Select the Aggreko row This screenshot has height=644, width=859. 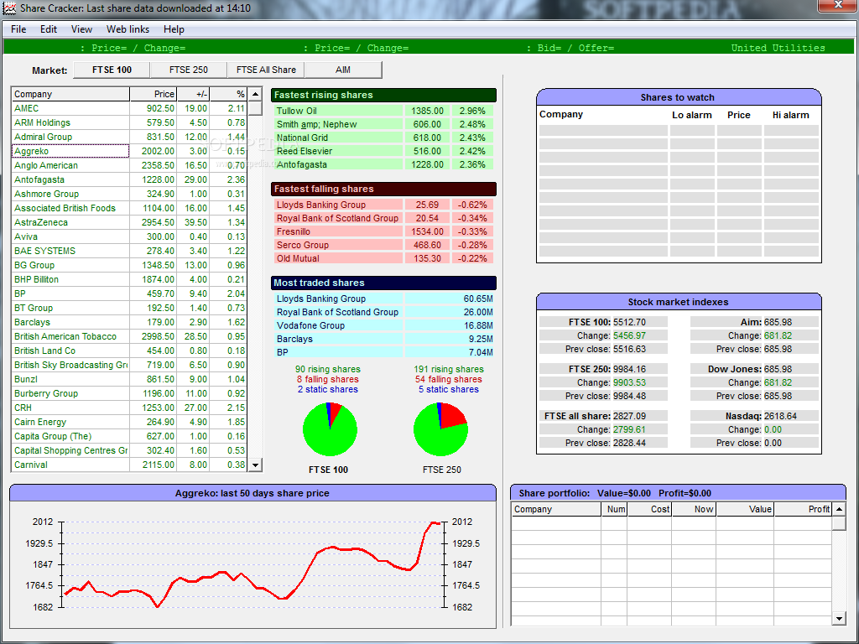coord(130,151)
